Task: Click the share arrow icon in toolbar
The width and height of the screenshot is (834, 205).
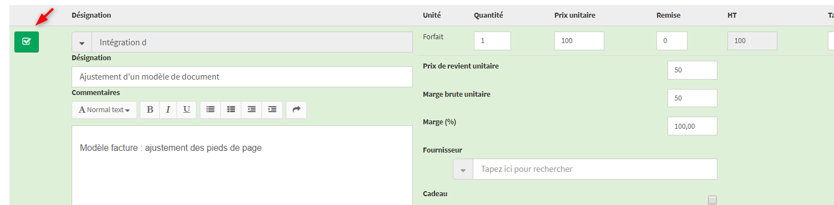Action: pos(296,109)
